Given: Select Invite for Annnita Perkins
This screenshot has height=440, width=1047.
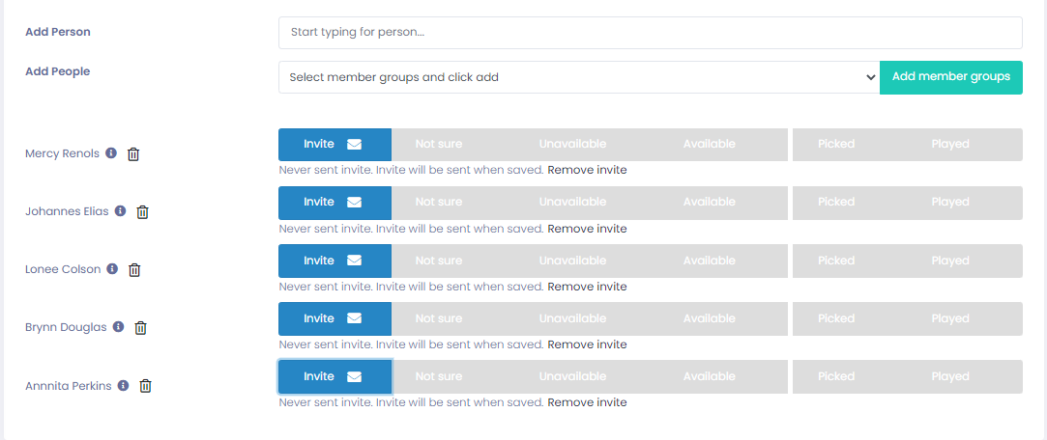Looking at the screenshot, I should 334,376.
